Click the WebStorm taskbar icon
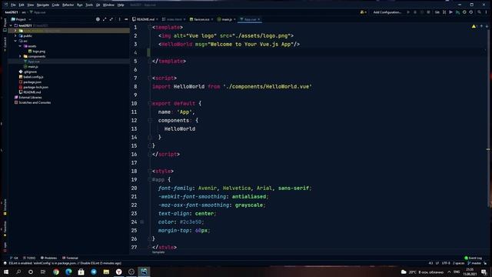Screen dimensions: 492x277 (x=144, y=272)
